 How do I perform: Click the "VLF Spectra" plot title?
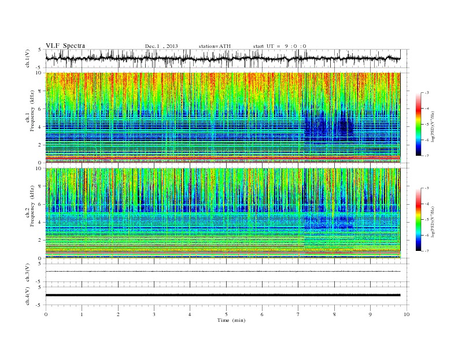pos(65,46)
